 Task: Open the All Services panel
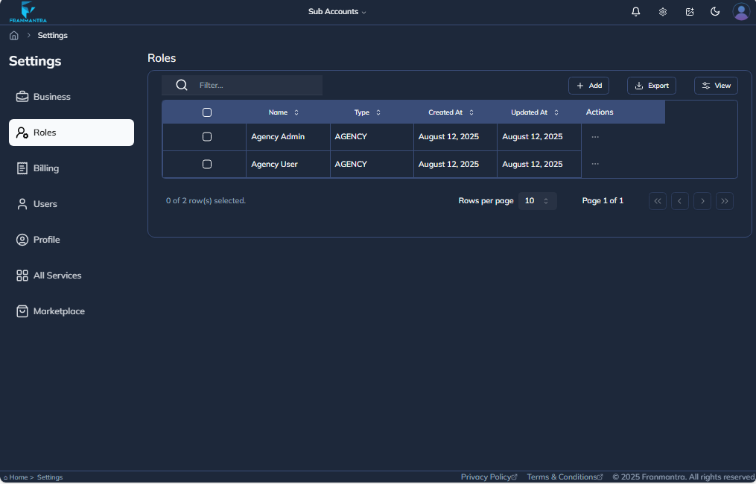click(57, 275)
